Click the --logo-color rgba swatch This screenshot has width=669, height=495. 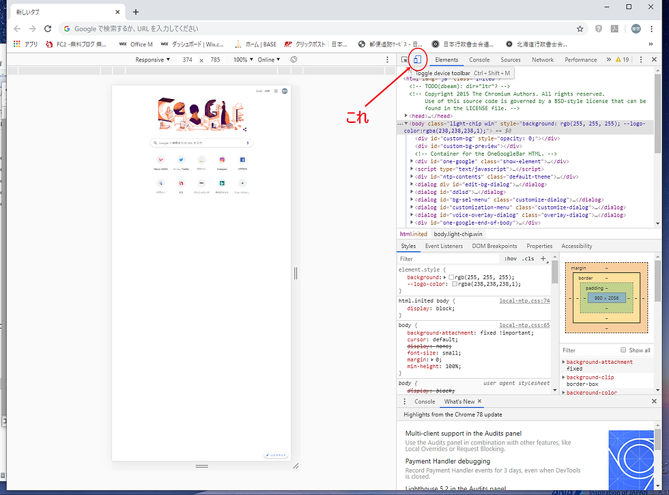[x=455, y=284]
